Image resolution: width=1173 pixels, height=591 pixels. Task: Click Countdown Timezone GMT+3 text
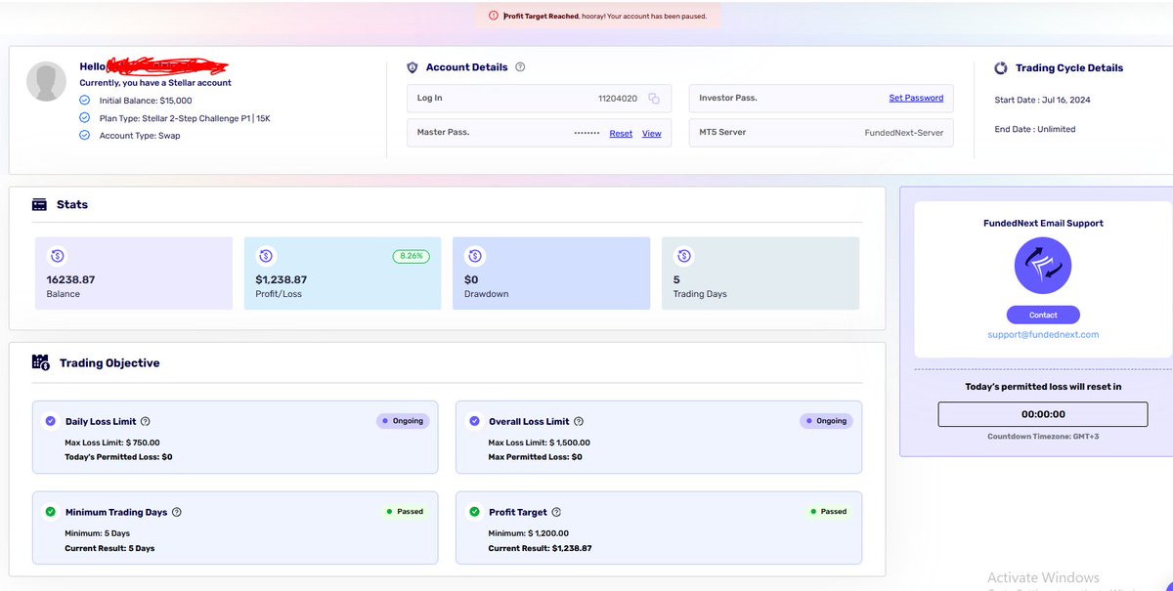pyautogui.click(x=1043, y=436)
